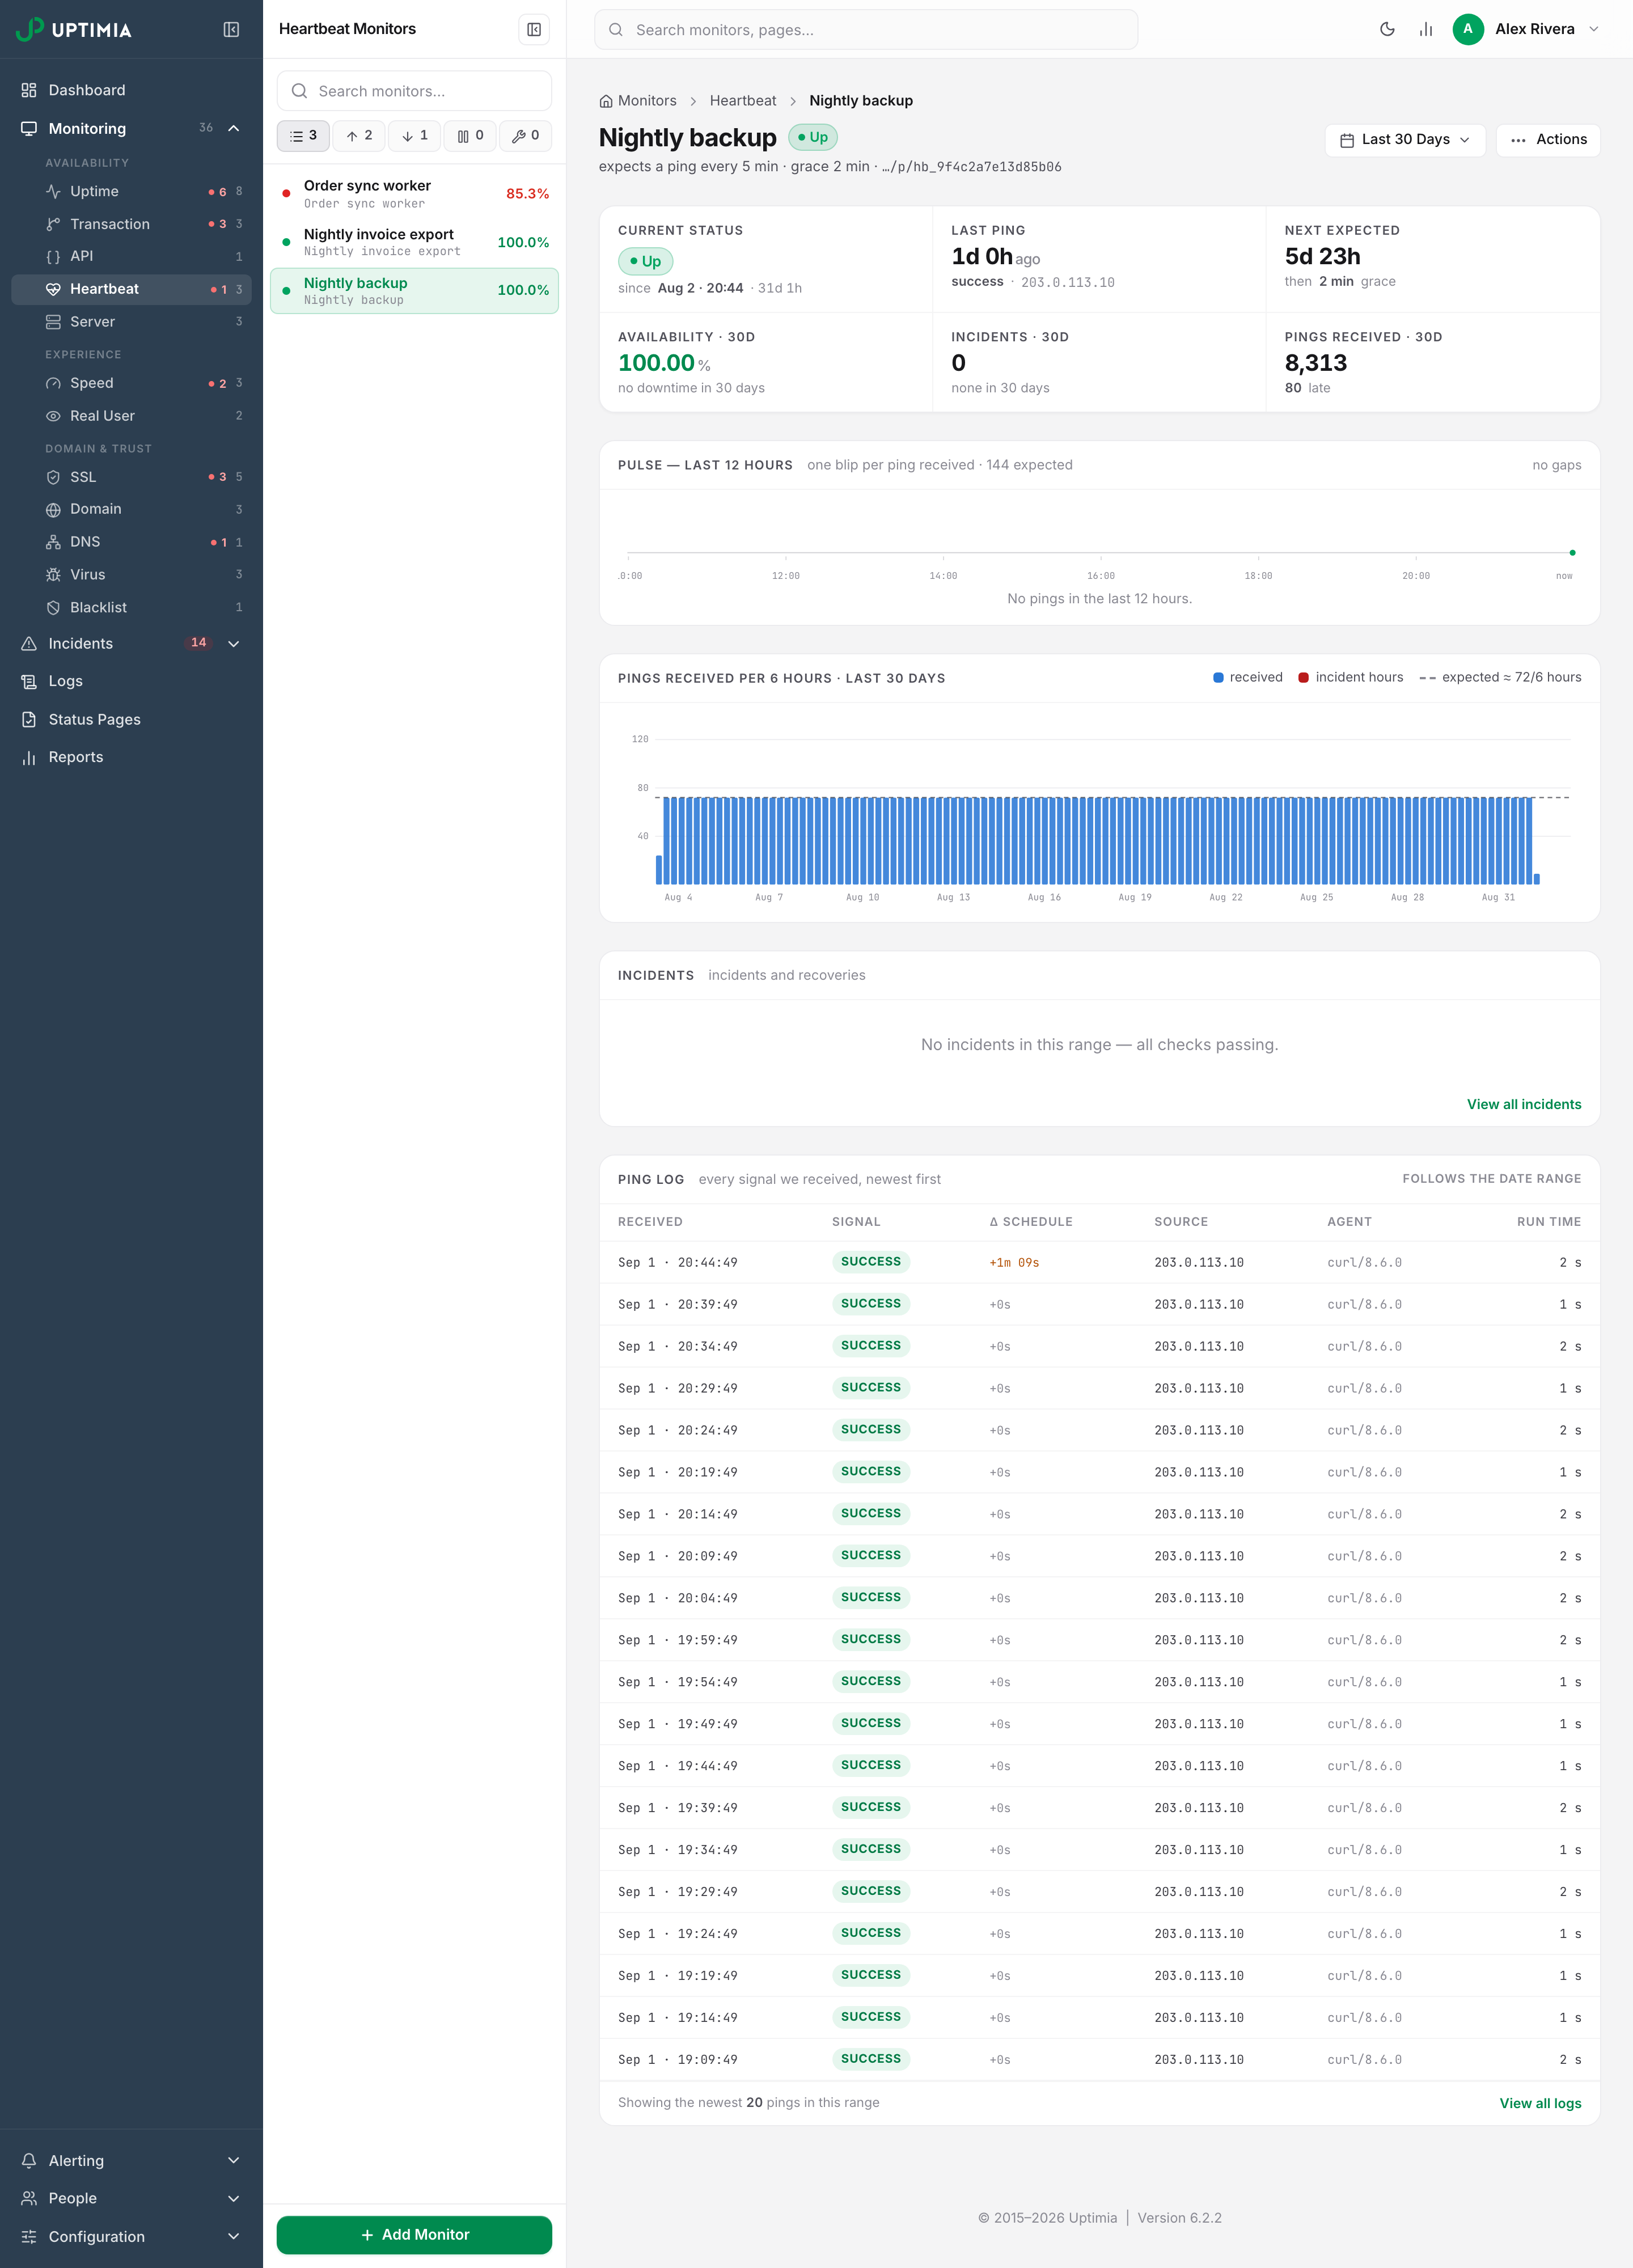The image size is (1633, 2268).
Task: Open Speed monitors gauge icon
Action: [53, 383]
